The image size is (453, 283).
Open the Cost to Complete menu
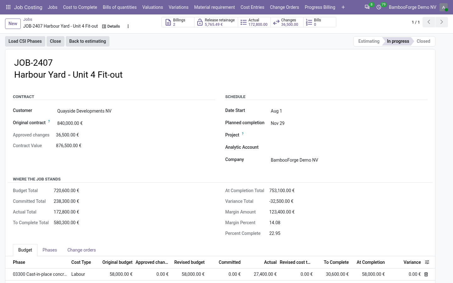80,7
